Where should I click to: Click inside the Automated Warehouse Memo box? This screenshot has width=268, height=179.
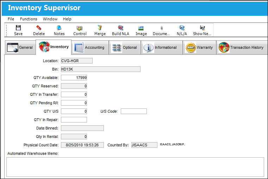tap(135, 167)
